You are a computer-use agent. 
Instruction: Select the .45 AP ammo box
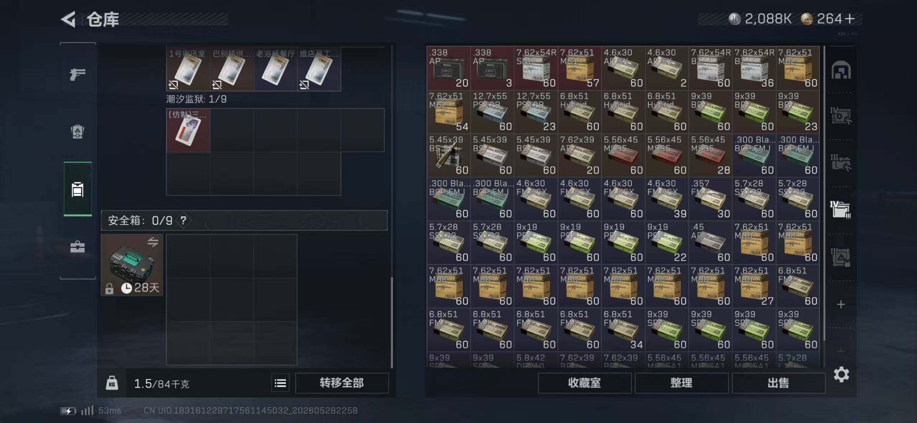(x=711, y=243)
